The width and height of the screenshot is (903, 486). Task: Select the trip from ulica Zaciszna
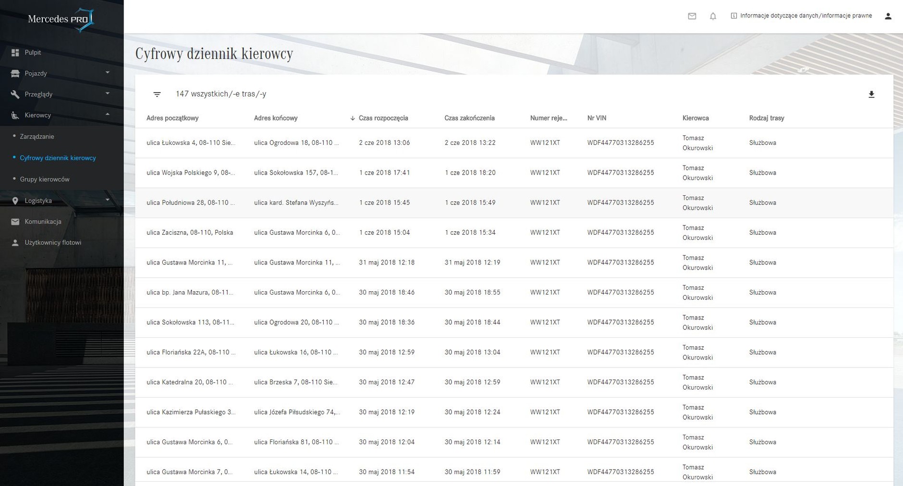514,233
